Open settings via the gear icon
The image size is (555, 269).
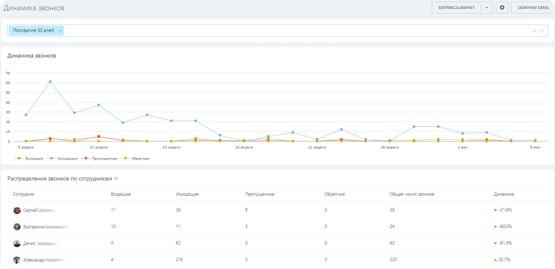pyautogui.click(x=502, y=8)
